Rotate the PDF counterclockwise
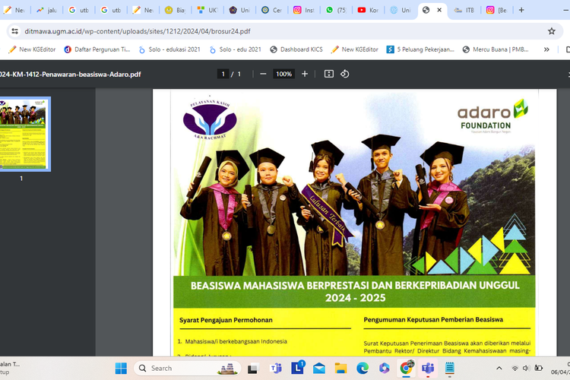 344,74
